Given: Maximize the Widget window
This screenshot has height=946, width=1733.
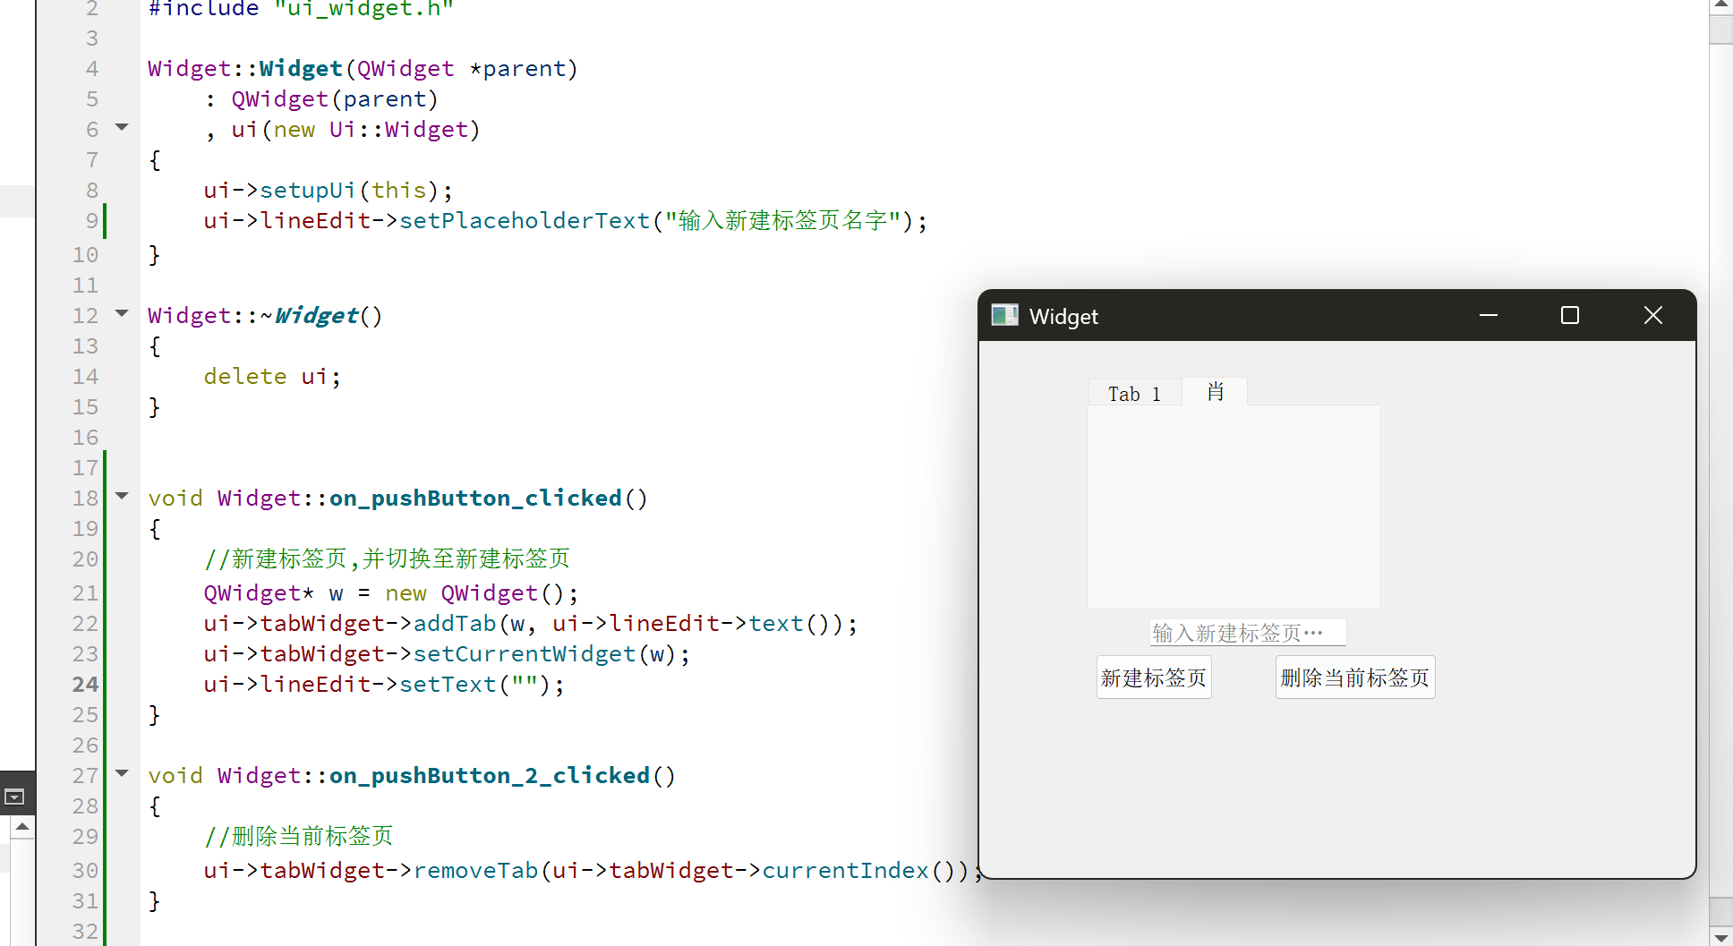Looking at the screenshot, I should tap(1570, 315).
